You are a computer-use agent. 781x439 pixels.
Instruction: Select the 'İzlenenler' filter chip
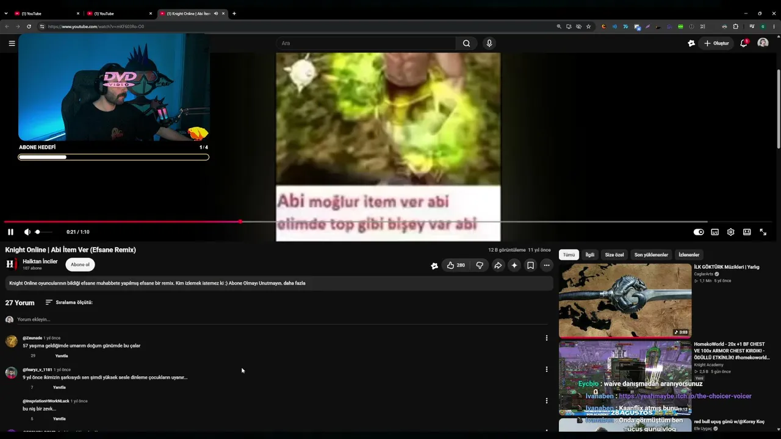(x=689, y=255)
